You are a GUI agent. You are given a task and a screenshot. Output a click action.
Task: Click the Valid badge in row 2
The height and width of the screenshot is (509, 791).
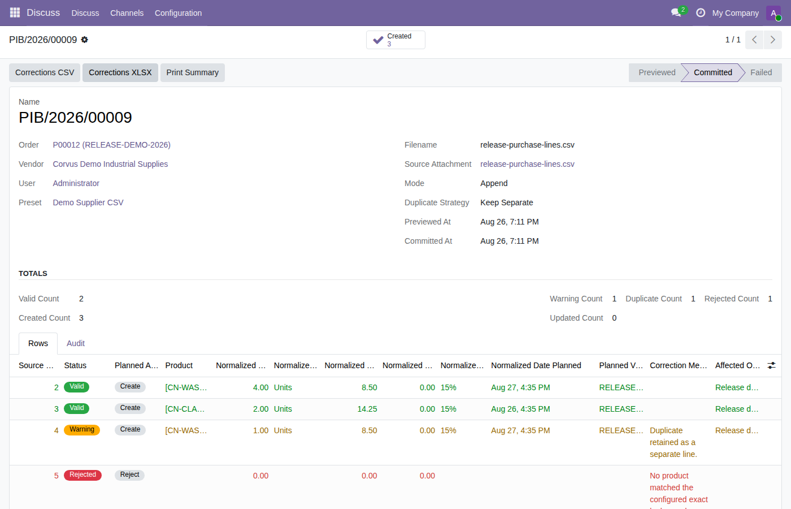pyautogui.click(x=77, y=387)
